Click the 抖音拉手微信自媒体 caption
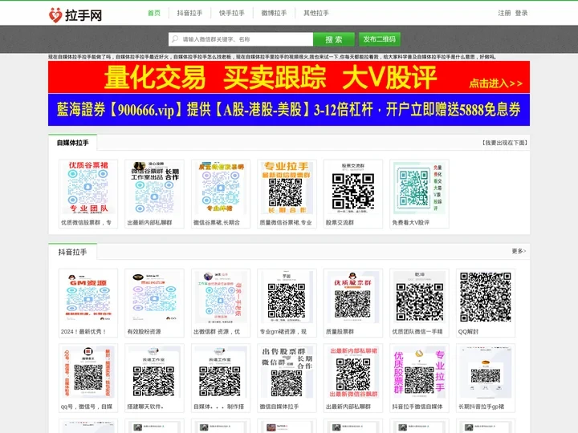Screen dimensions: 578x433 pyautogui.click(x=417, y=407)
